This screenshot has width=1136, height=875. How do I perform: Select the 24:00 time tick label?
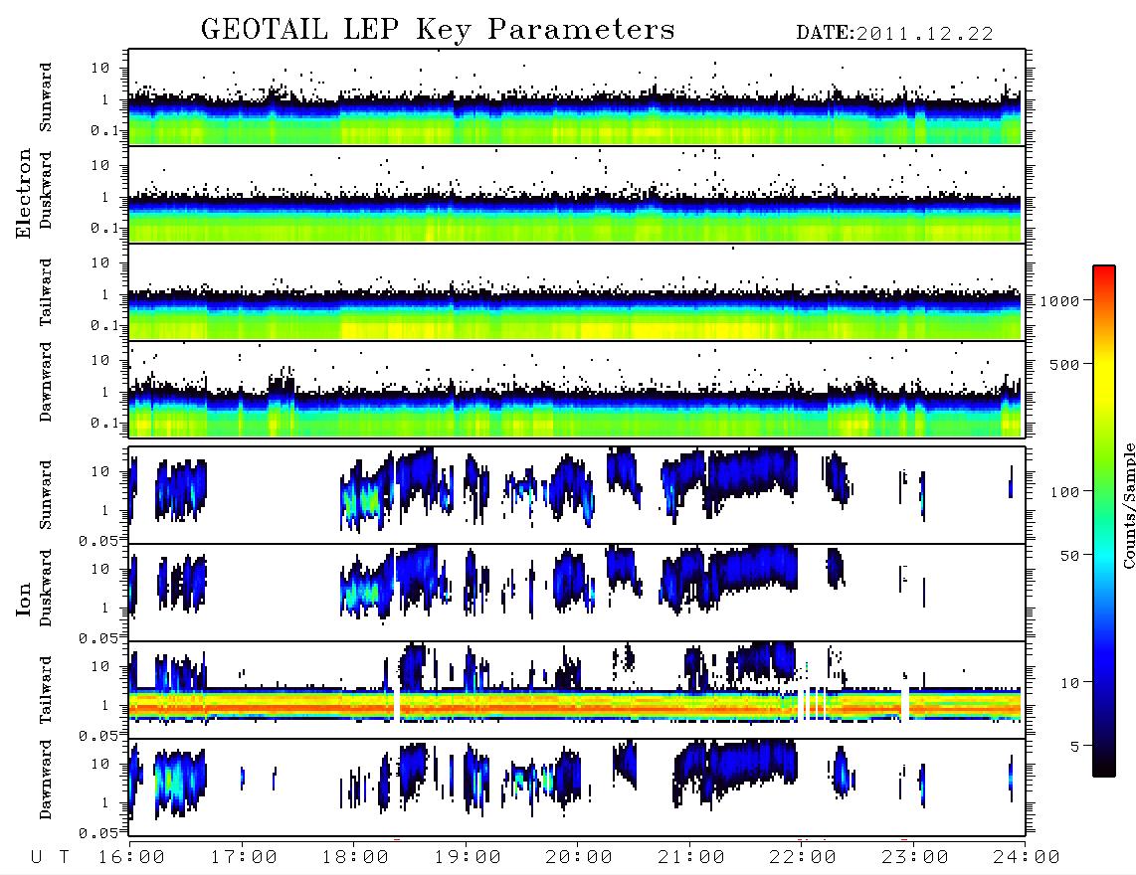pyautogui.click(x=1028, y=857)
